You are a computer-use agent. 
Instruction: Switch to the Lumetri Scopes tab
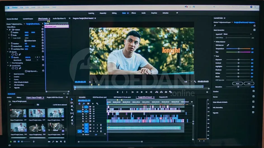[x=28, y=19]
